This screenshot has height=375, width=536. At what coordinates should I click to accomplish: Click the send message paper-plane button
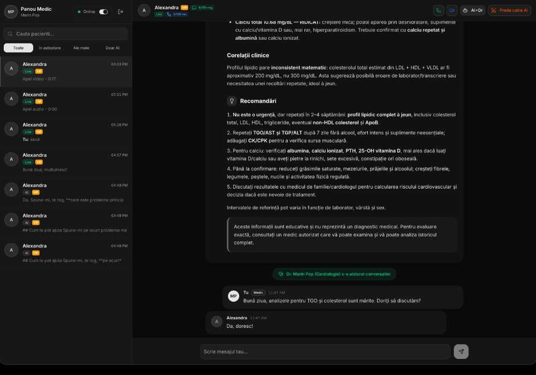coord(461,351)
